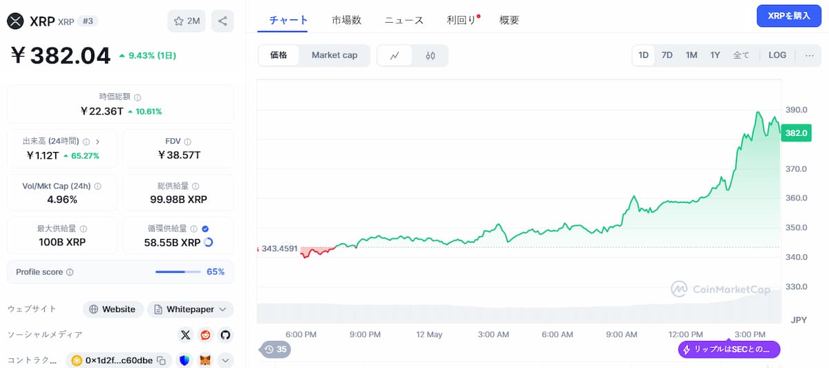
Task: Open the X (Twitter) social media link
Action: click(x=185, y=335)
